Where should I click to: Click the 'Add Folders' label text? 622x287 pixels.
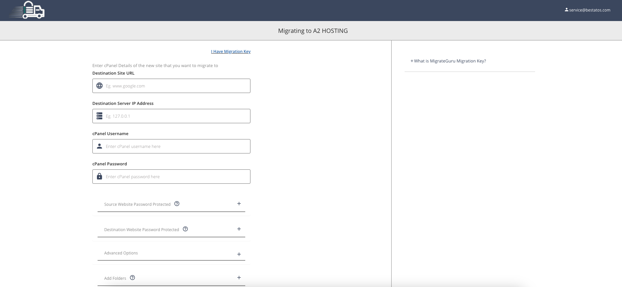point(115,278)
